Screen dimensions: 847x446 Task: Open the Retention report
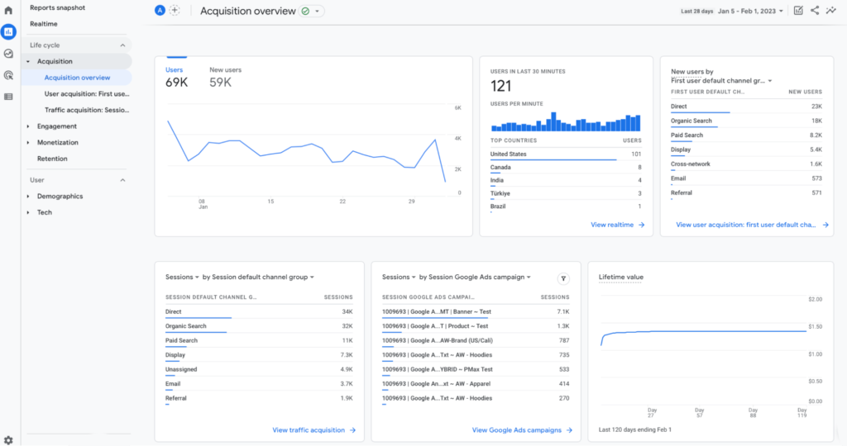tap(52, 159)
